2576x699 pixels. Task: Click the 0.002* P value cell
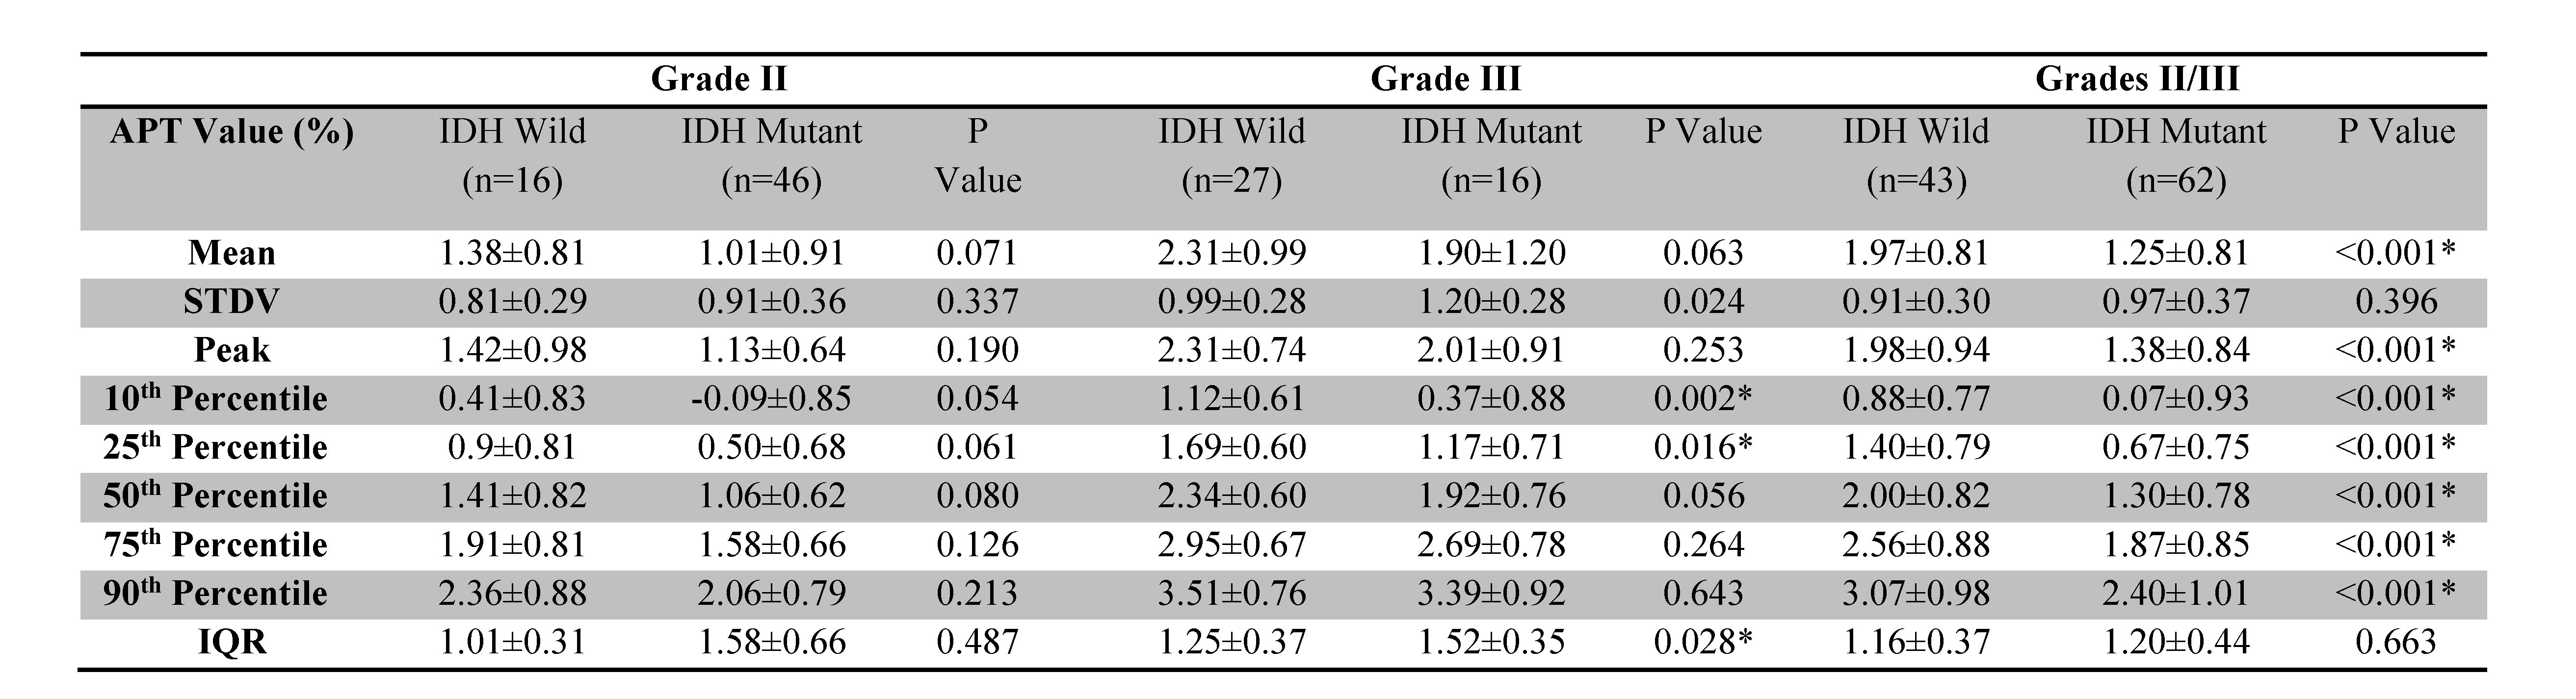1703,399
